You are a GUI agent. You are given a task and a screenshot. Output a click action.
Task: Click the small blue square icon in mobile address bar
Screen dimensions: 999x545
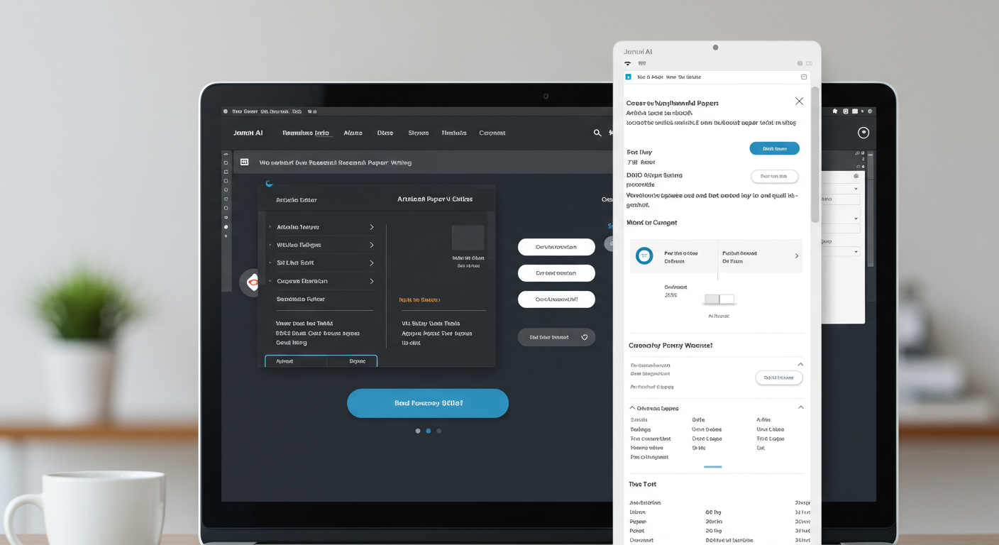[628, 77]
